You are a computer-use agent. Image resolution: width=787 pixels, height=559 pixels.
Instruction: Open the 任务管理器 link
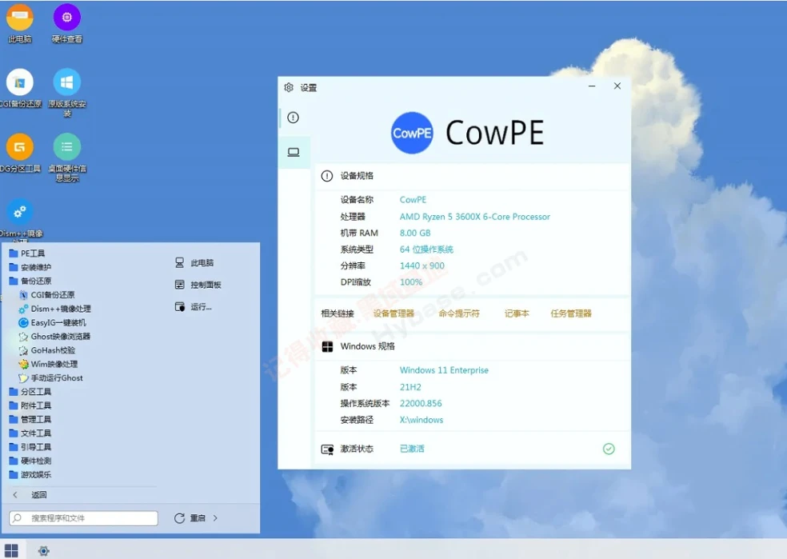point(571,313)
